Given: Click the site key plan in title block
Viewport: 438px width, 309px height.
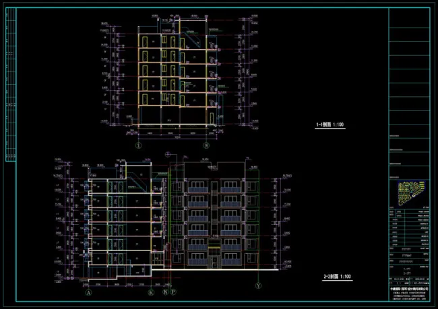Looking at the screenshot, I should pyautogui.click(x=409, y=193).
